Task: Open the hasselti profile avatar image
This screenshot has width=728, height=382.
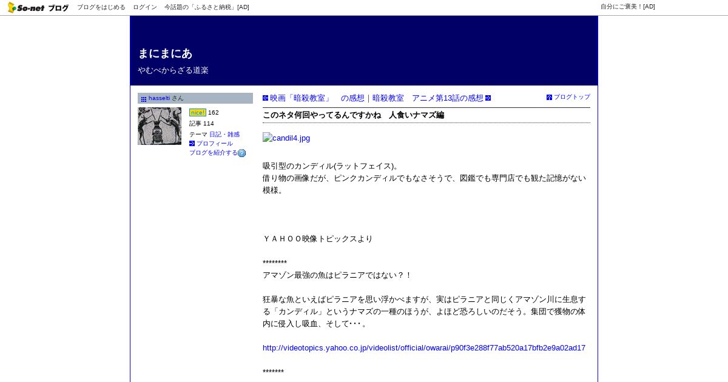Action: (x=160, y=126)
